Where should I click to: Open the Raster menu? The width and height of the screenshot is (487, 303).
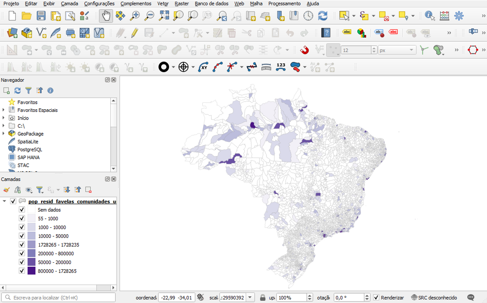(x=182, y=4)
